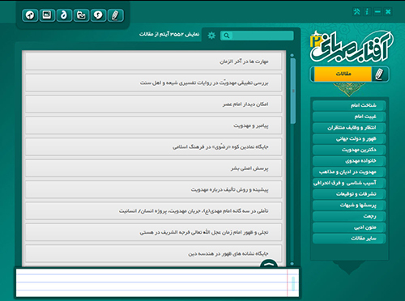The width and height of the screenshot is (405, 301).
Task: Open the رجعت category
Action: pyautogui.click(x=349, y=216)
